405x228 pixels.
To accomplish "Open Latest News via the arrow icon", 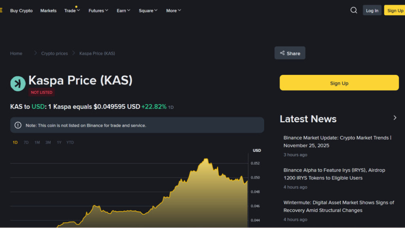I will tap(394, 118).
